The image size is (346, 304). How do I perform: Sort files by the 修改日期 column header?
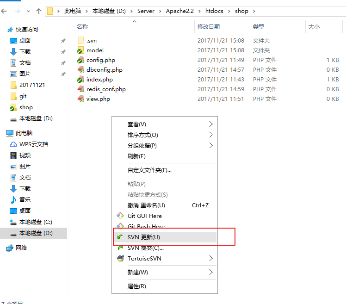click(209, 27)
